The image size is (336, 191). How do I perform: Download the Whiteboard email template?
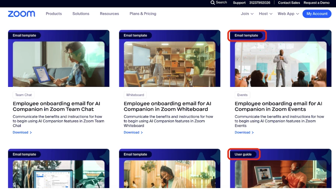(x=132, y=132)
